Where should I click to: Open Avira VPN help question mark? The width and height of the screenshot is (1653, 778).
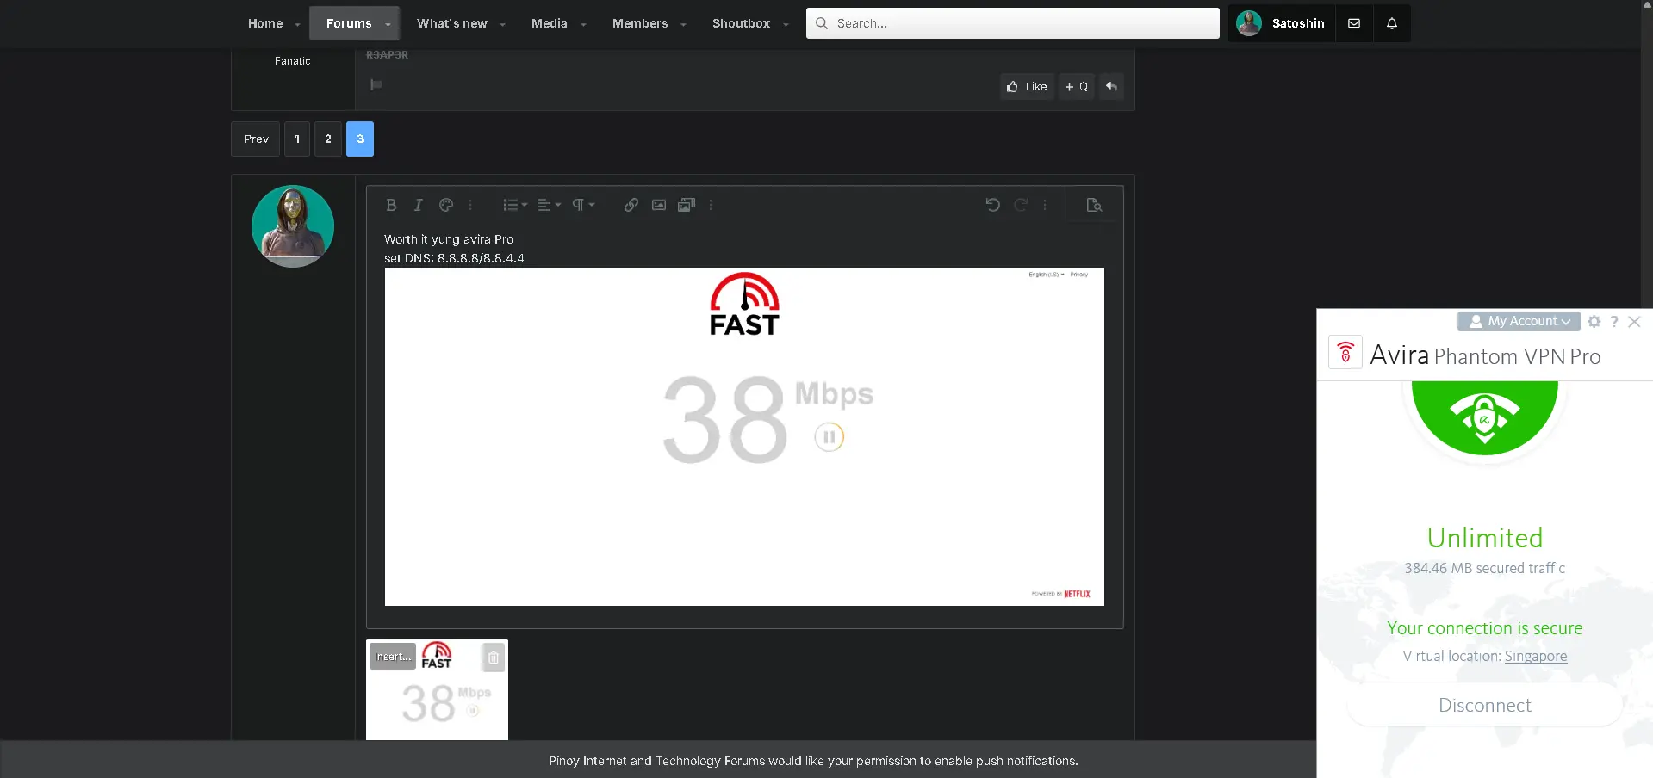pyautogui.click(x=1614, y=321)
